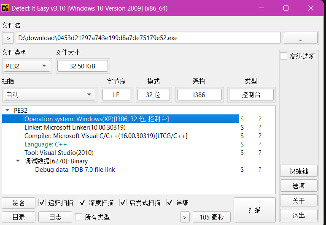Enable the 高级选项 checkbox
The width and height of the screenshot is (326, 225).
click(283, 56)
